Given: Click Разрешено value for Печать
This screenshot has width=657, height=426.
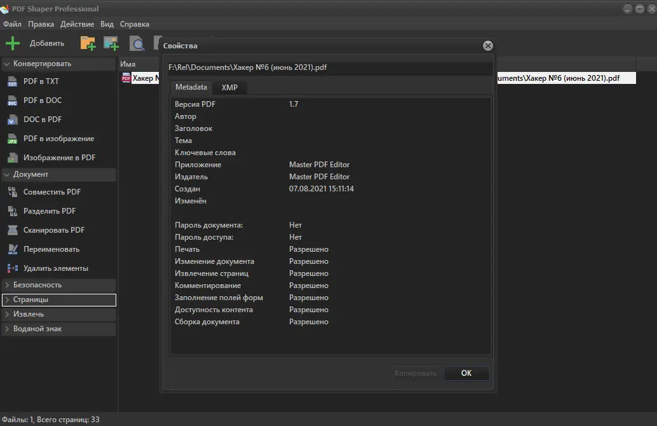Looking at the screenshot, I should [309, 249].
